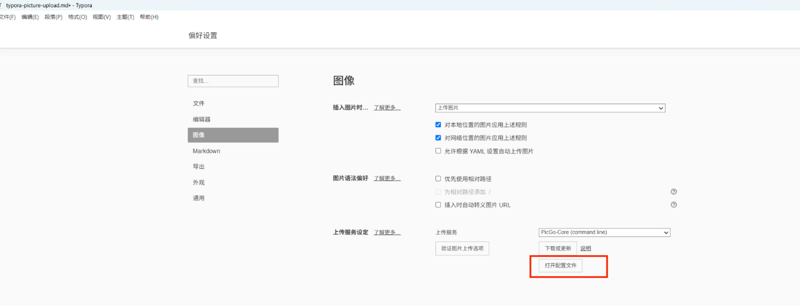The image size is (800, 306).
Task: Expand the PicGo-Core upload service dropdown
Action: pos(604,232)
